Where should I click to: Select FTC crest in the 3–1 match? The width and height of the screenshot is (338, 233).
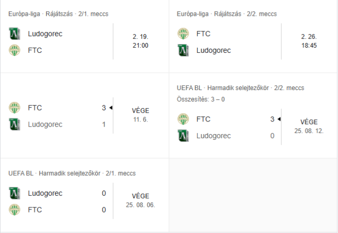click(x=15, y=108)
